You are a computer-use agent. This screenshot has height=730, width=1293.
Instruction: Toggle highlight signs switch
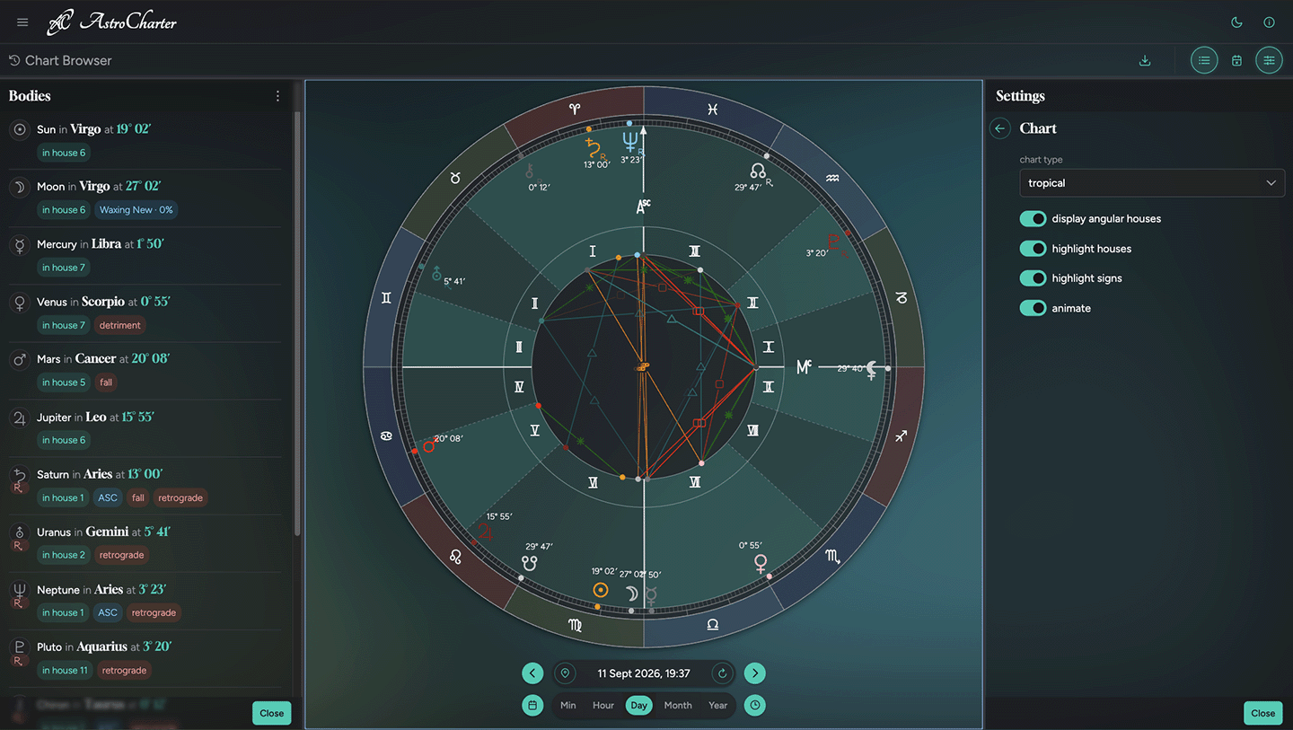[x=1034, y=278]
